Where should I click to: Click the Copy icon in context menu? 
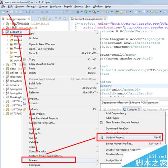(x=25, y=59)
